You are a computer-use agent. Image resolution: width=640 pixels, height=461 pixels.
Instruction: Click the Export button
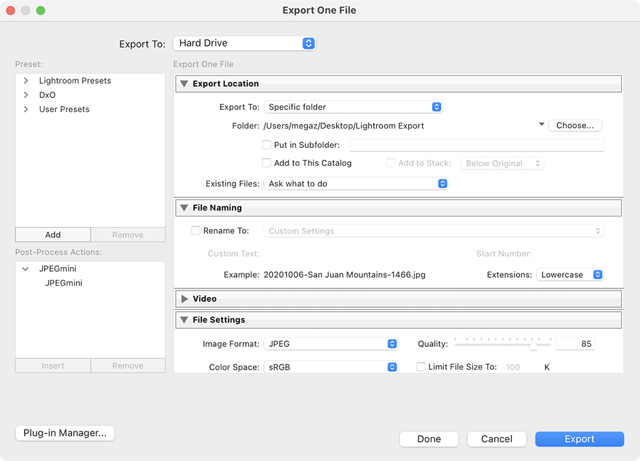tap(579, 439)
